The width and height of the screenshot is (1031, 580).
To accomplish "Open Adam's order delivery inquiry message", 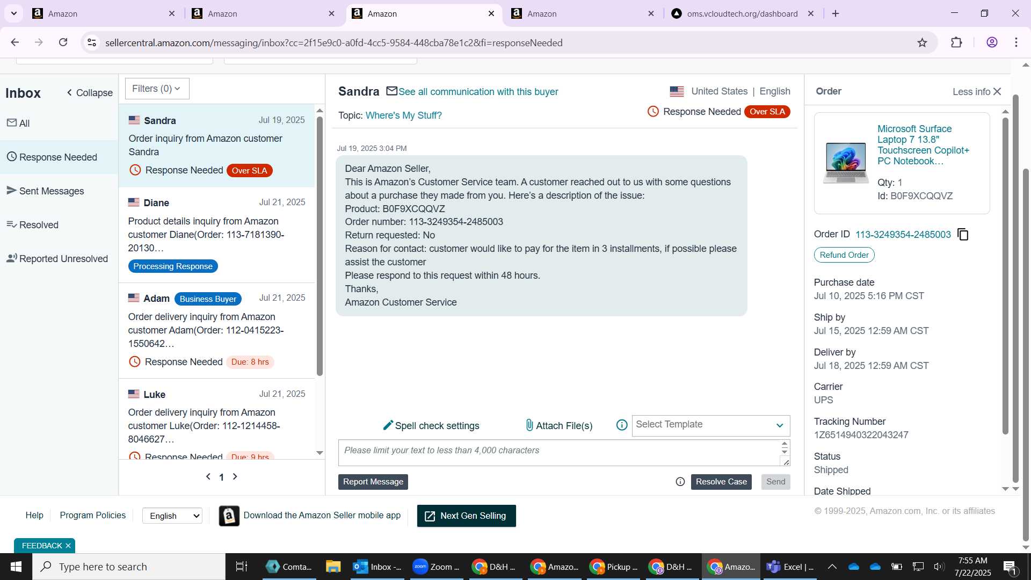I will point(217,331).
